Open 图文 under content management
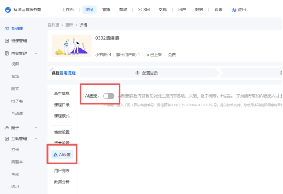The image size is (283, 194). point(15,89)
